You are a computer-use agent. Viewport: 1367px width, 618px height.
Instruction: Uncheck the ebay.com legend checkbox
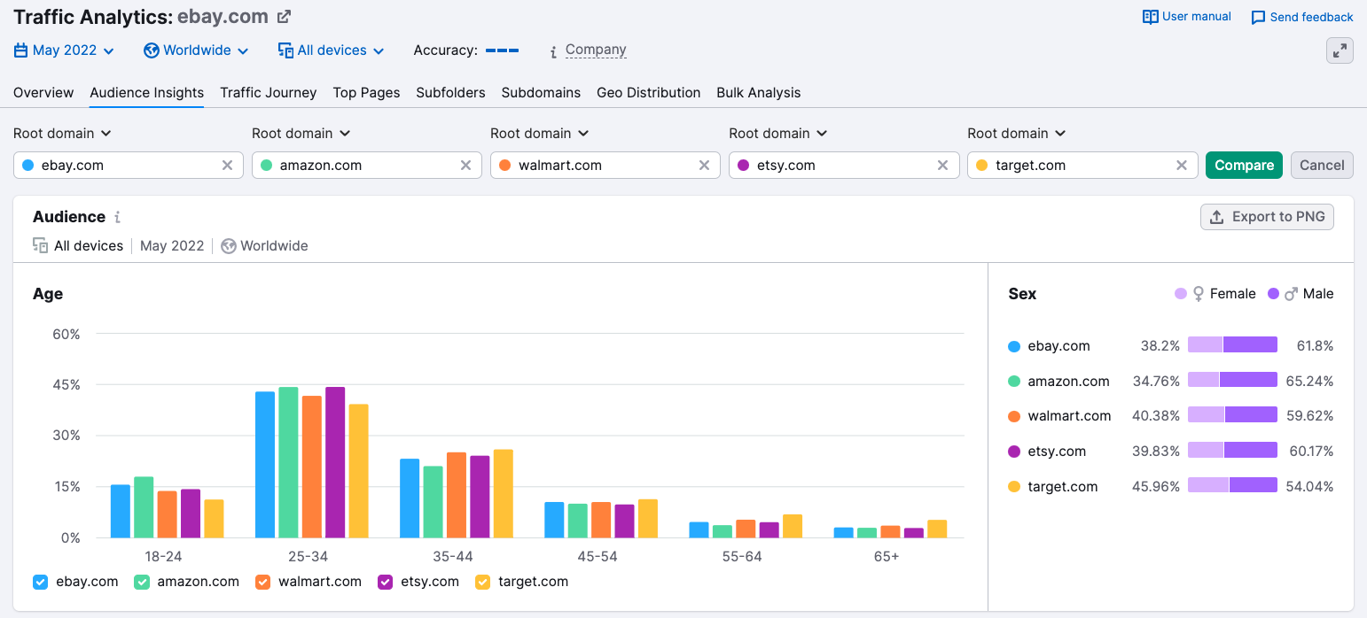tap(40, 582)
